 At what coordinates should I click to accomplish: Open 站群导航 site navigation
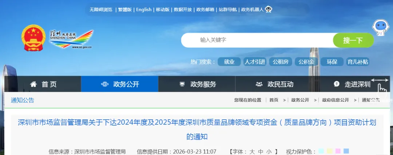227,9
